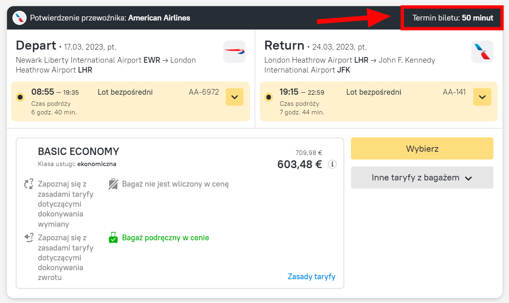Click the Bagaż podręczny w cenie text

[165, 238]
